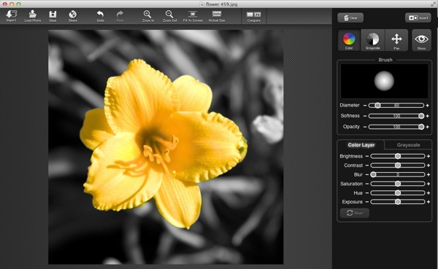Image resolution: width=438 pixels, height=269 pixels.
Task: Click the Opacity slider handle
Action: pyautogui.click(x=421, y=127)
